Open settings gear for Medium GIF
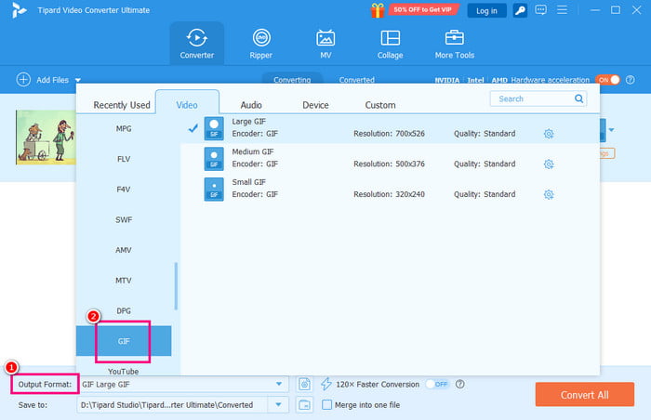Screen dimensions: 651x420 coord(549,164)
